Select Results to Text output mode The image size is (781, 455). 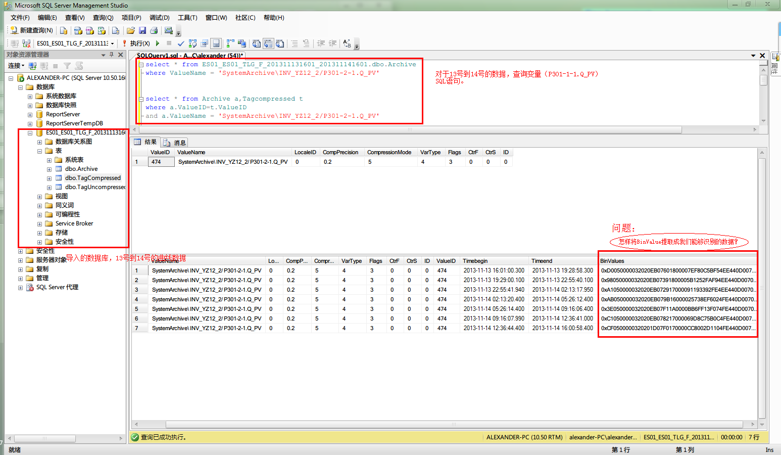pyautogui.click(x=257, y=43)
